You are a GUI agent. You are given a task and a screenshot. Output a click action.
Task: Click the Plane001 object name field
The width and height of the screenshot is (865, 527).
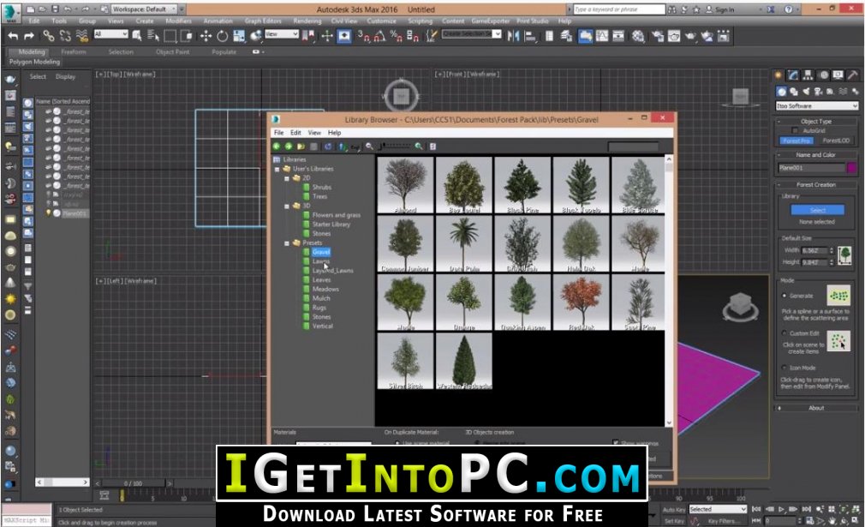click(x=811, y=168)
